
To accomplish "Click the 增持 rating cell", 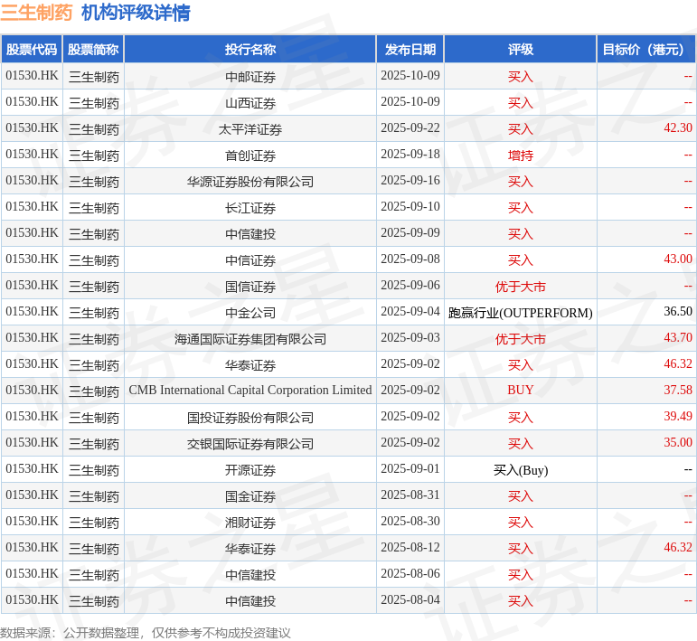I will pyautogui.click(x=521, y=156).
